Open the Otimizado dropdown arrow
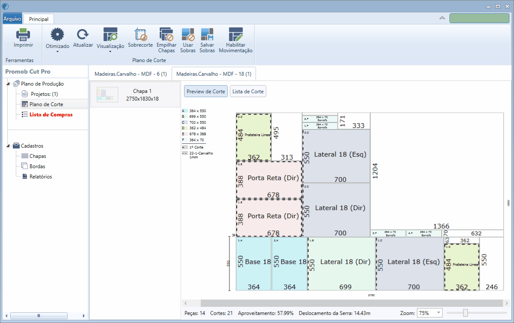 coord(57,52)
